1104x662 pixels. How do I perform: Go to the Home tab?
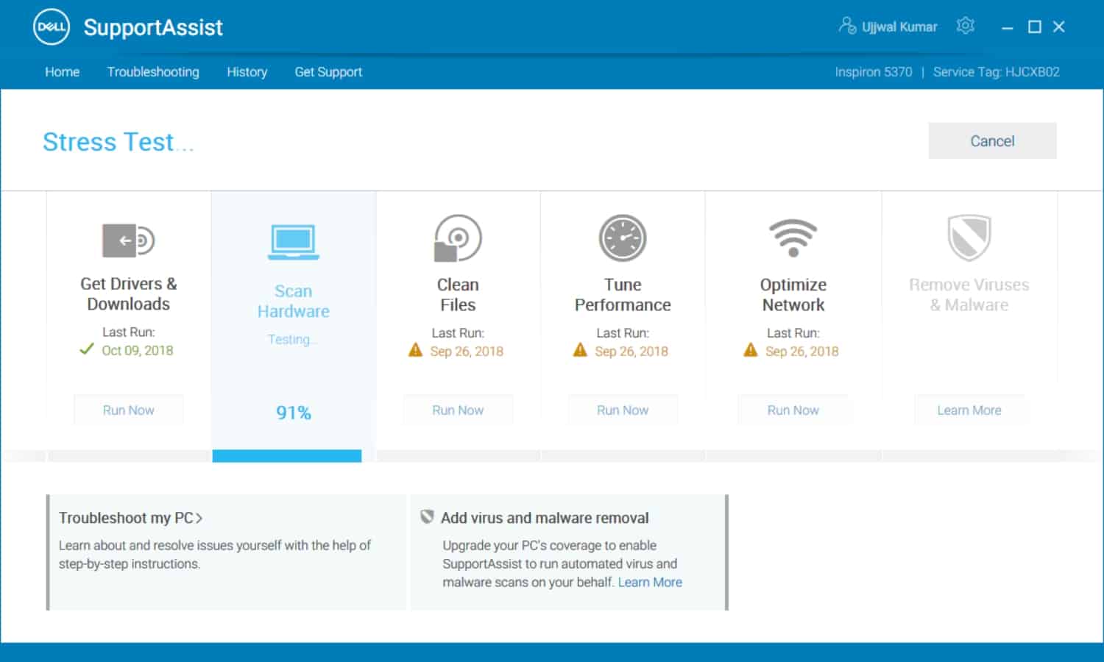point(62,72)
